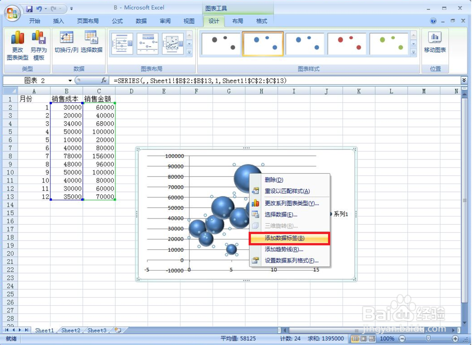This screenshot has height=345, width=472.
Task: Zoom in with the plus button
Action: pos(455,339)
